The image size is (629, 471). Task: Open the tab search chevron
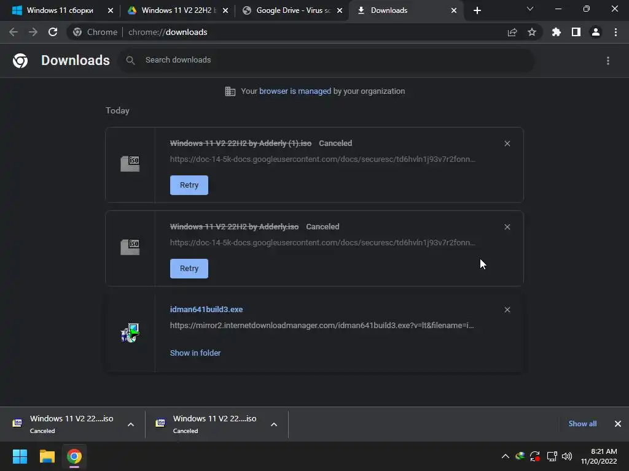(x=530, y=9)
